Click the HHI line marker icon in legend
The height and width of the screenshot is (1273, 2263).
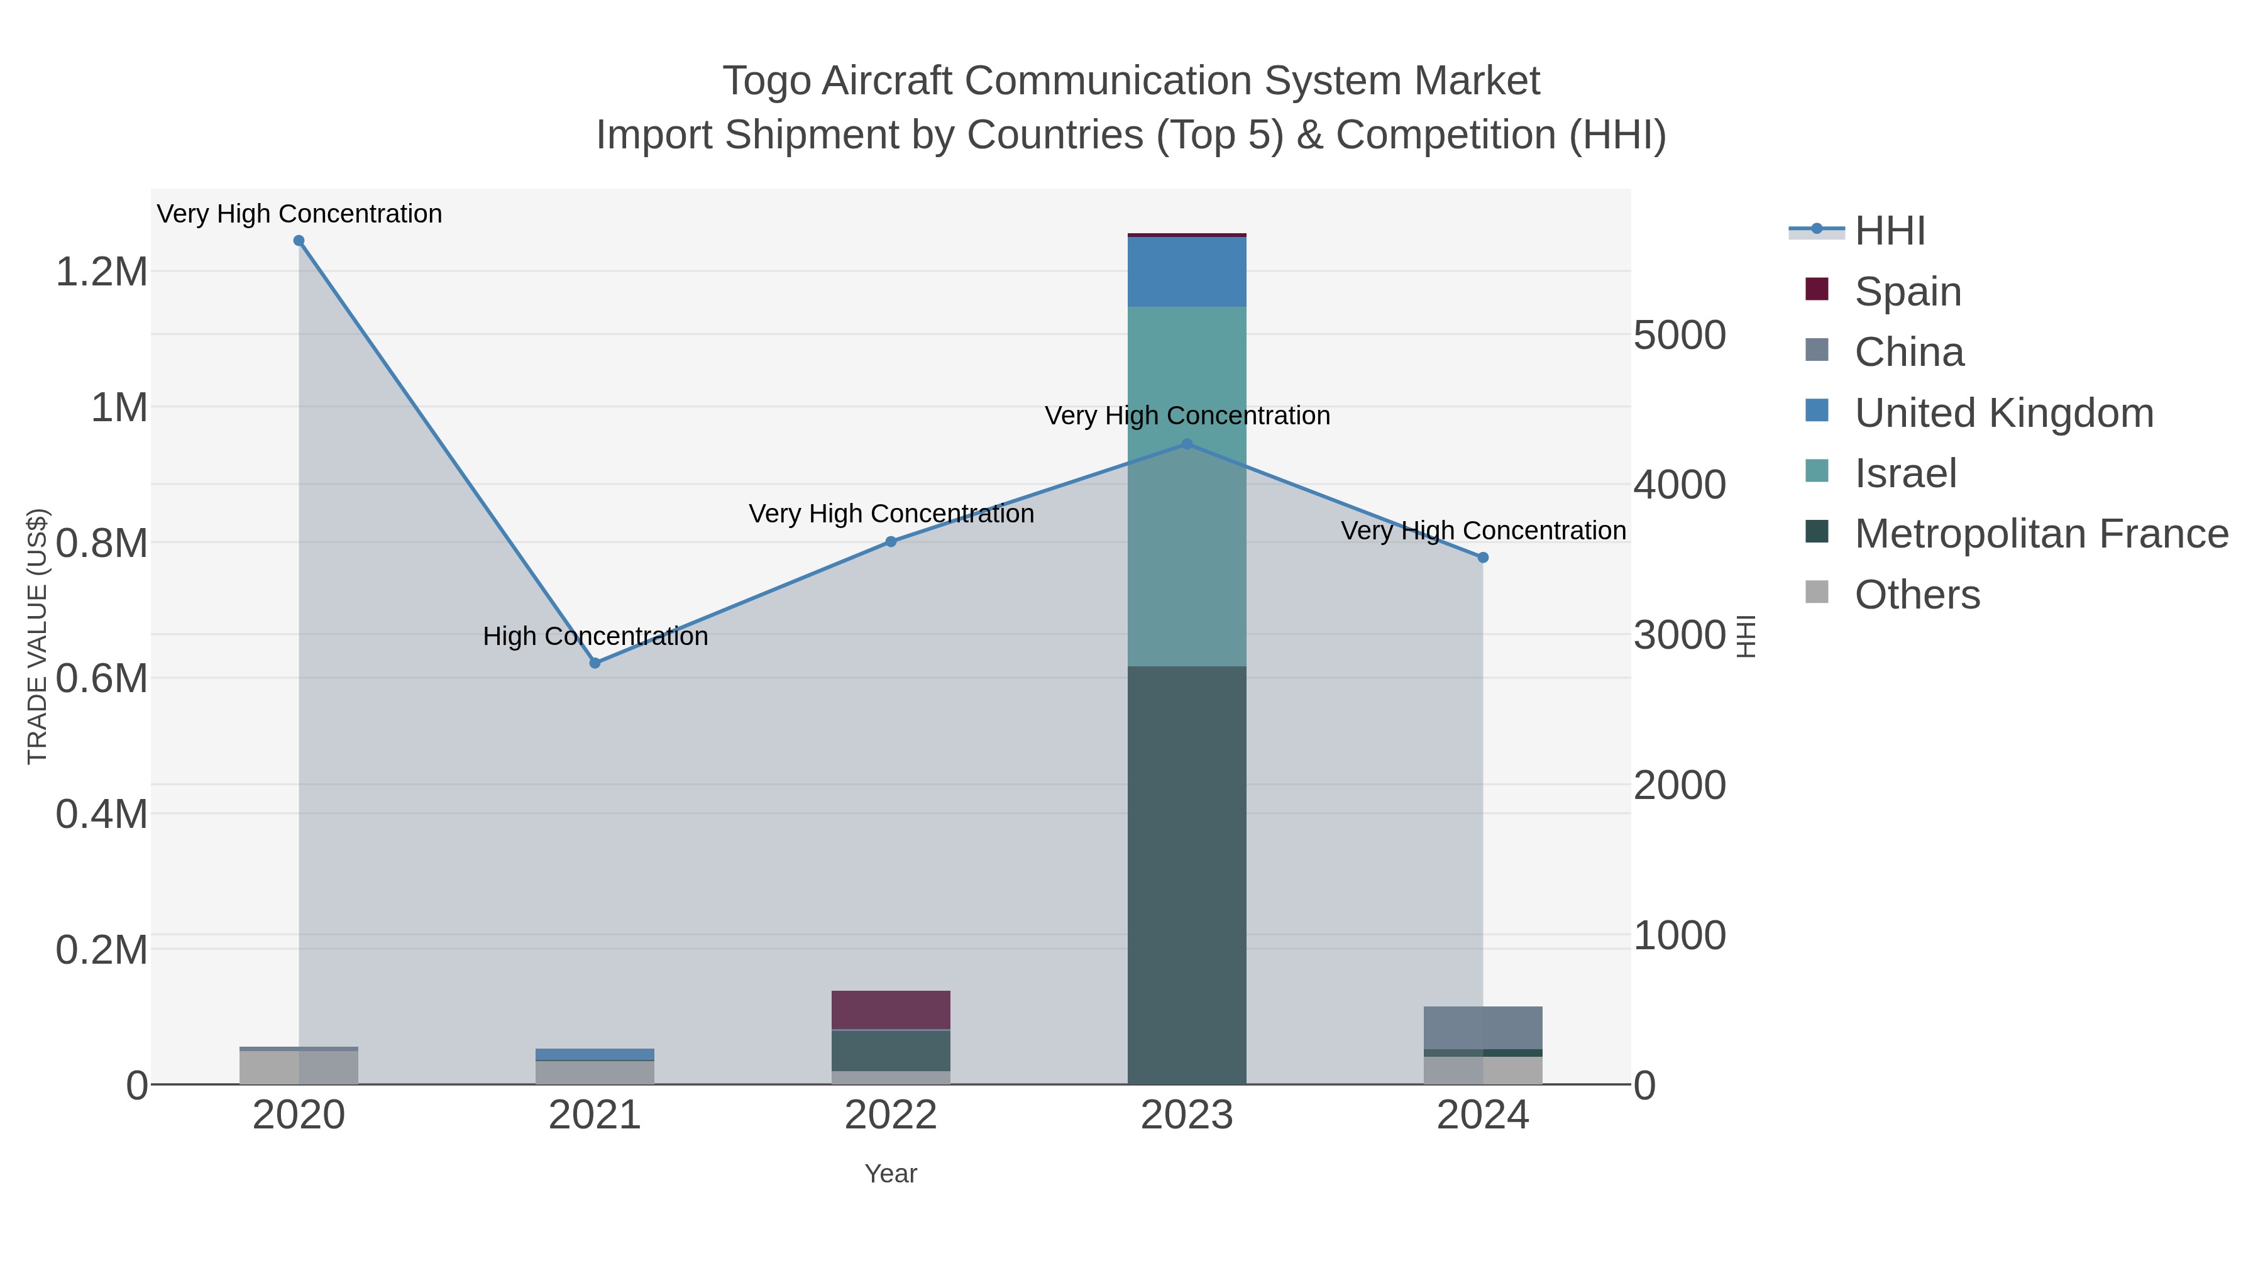[1817, 229]
